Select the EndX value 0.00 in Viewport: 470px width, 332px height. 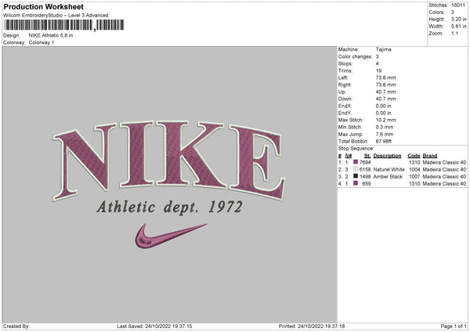coord(383,106)
